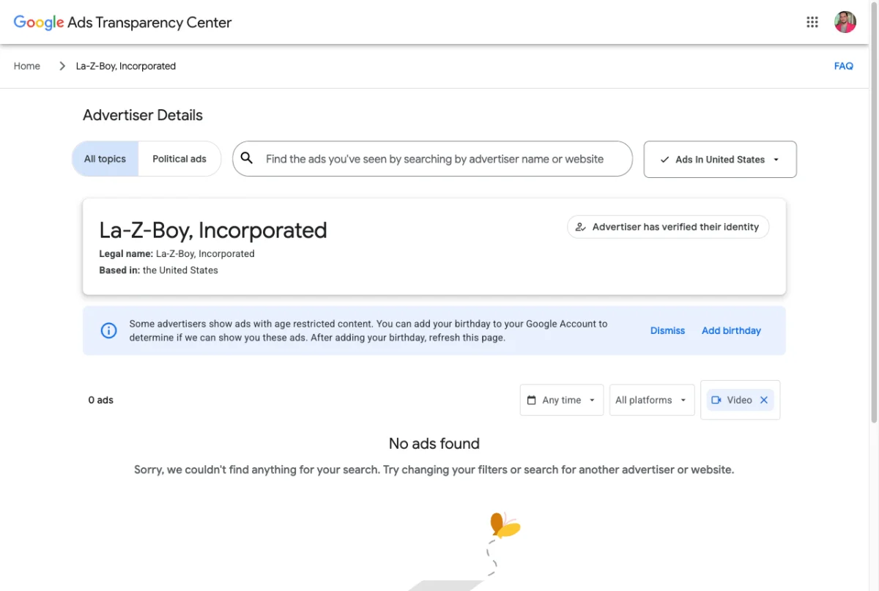Viewport: 879px width, 591px height.
Task: Click the info icon in birthday notice
Action: [108, 330]
